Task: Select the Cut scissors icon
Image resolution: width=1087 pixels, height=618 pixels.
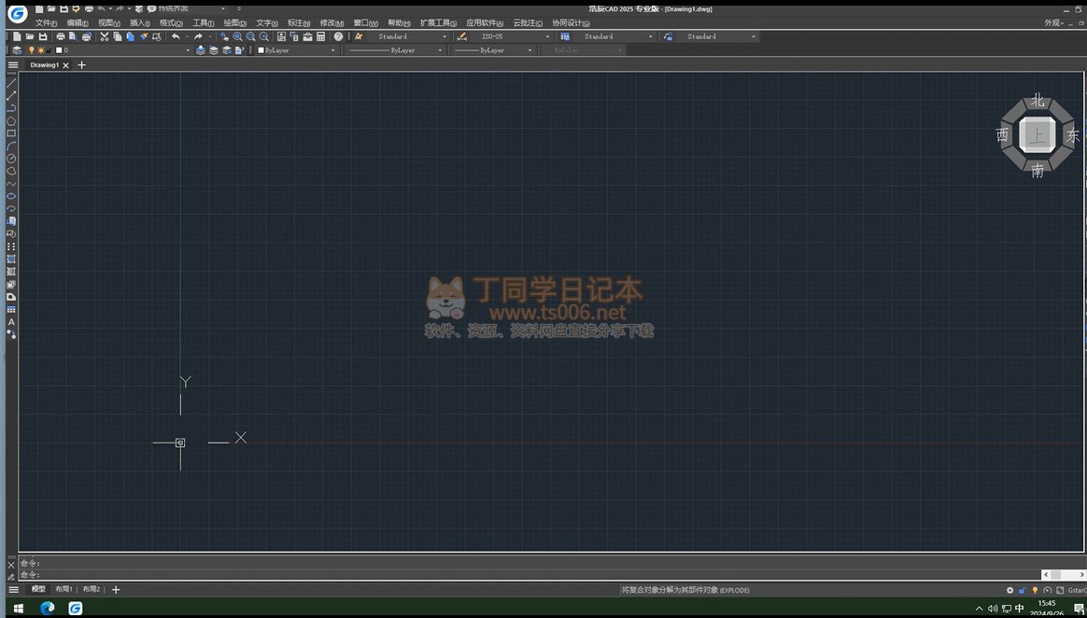Action: pyautogui.click(x=105, y=36)
